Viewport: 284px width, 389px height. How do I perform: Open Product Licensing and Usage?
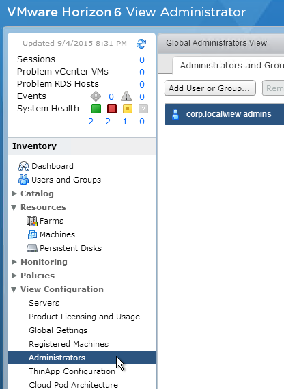(x=84, y=317)
